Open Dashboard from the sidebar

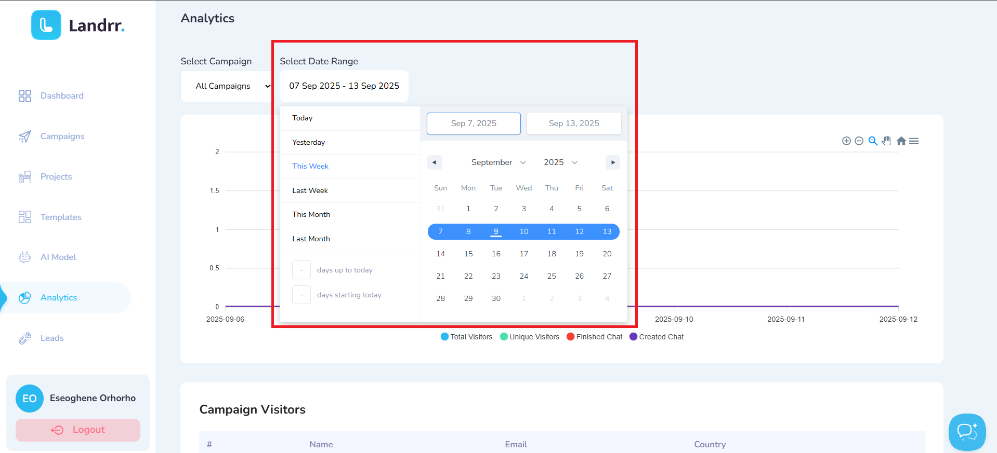tap(62, 95)
